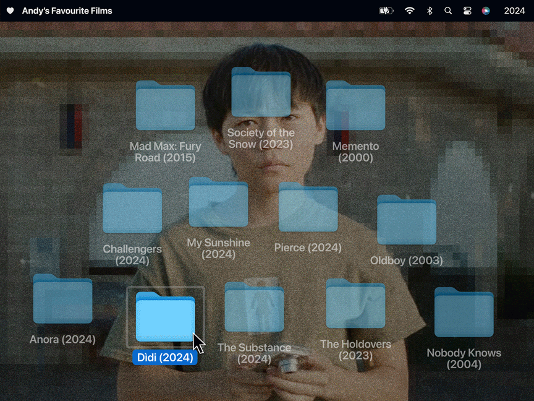Select the highlighted Dìdi (2024) folder icon
Image resolution: width=534 pixels, height=401 pixels.
pyautogui.click(x=166, y=317)
